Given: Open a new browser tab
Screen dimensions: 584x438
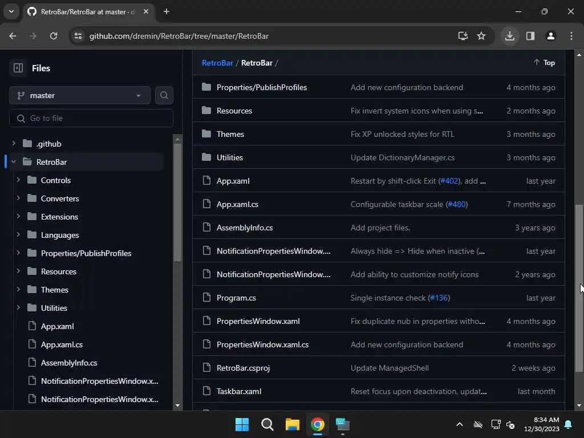Looking at the screenshot, I should [167, 12].
